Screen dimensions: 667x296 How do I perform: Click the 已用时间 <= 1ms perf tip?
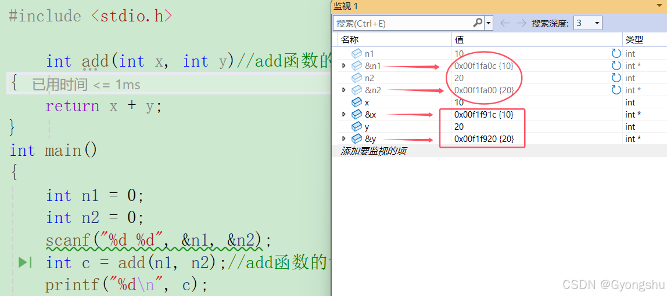(86, 85)
